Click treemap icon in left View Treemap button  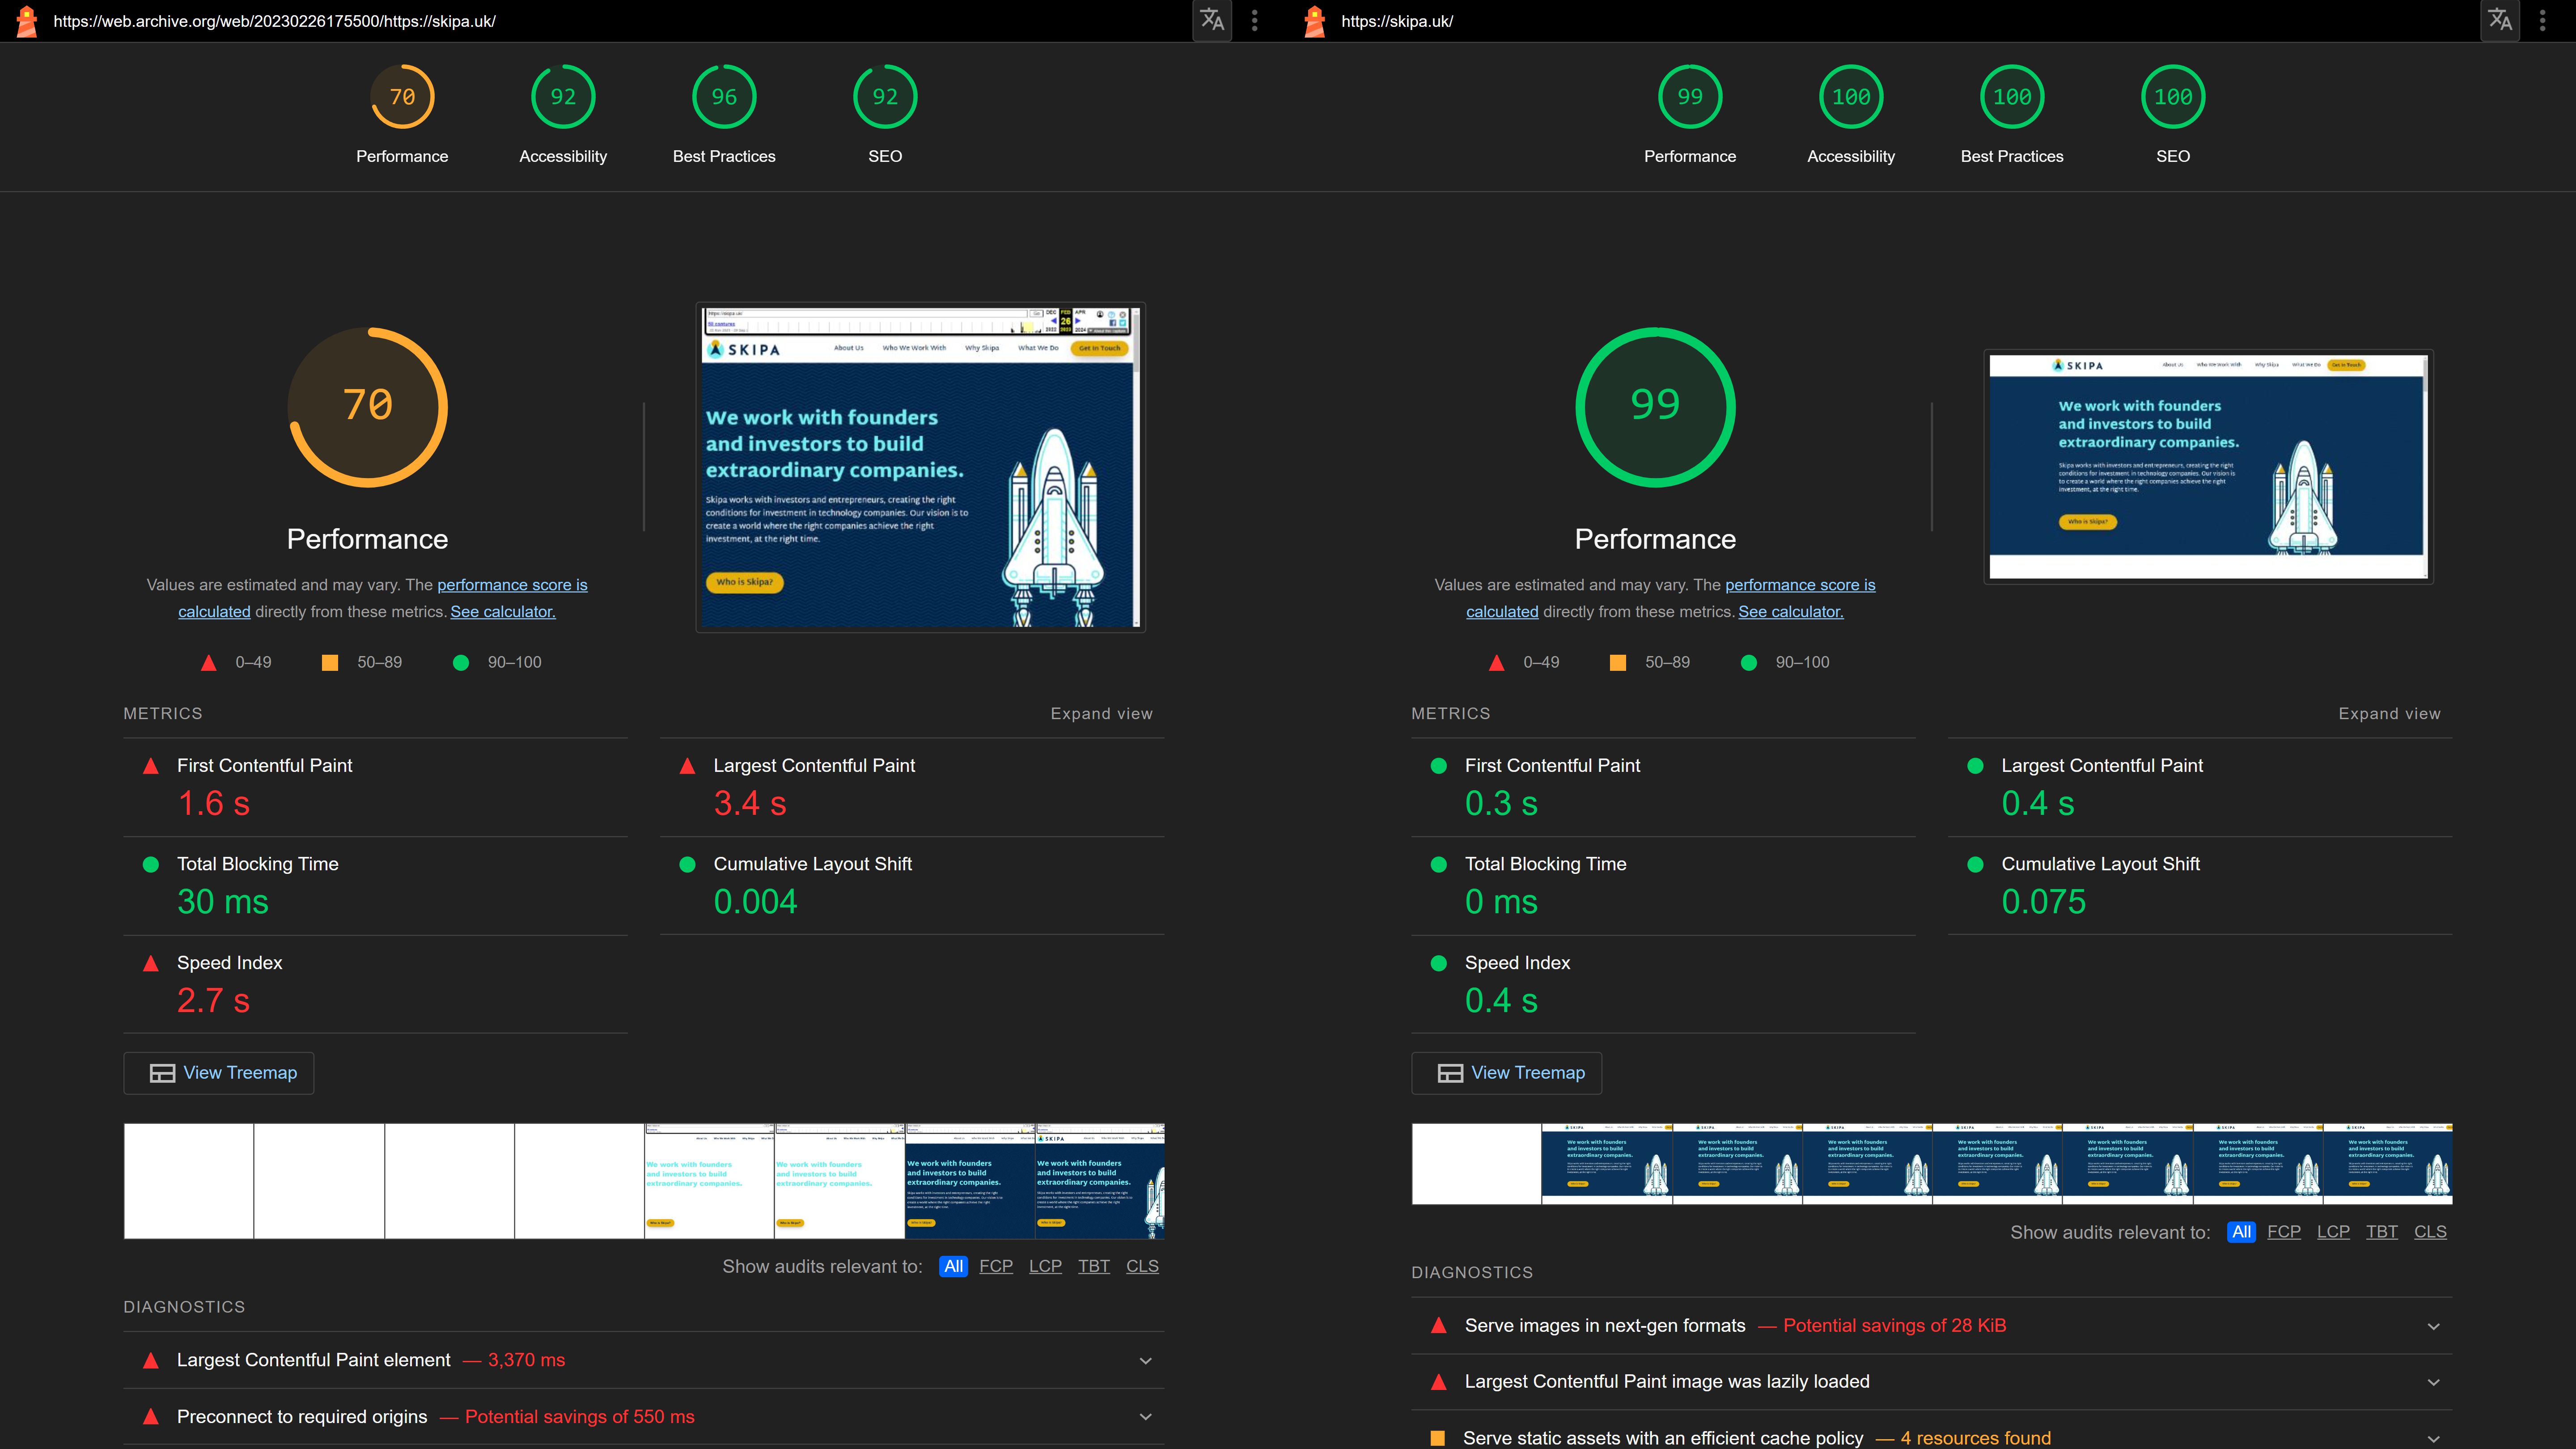click(162, 1073)
